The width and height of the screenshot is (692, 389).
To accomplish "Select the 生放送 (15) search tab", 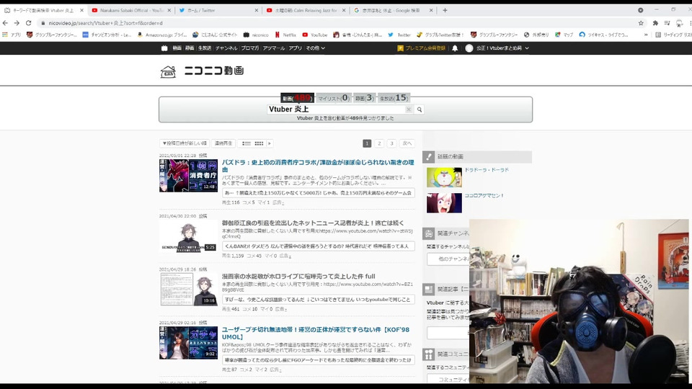I will [x=394, y=98].
